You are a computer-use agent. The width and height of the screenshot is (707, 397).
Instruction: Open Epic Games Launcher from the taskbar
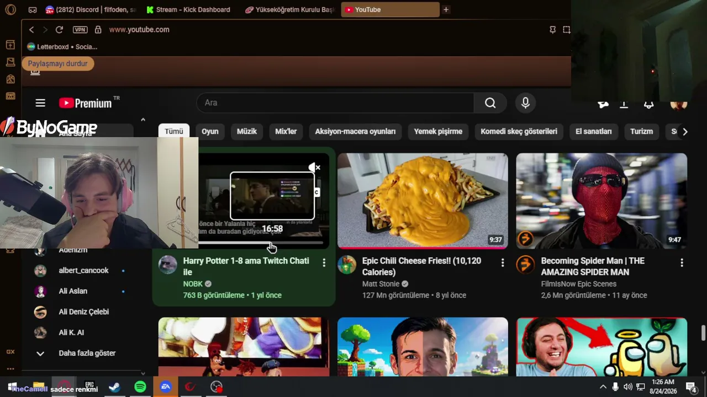[x=89, y=385]
